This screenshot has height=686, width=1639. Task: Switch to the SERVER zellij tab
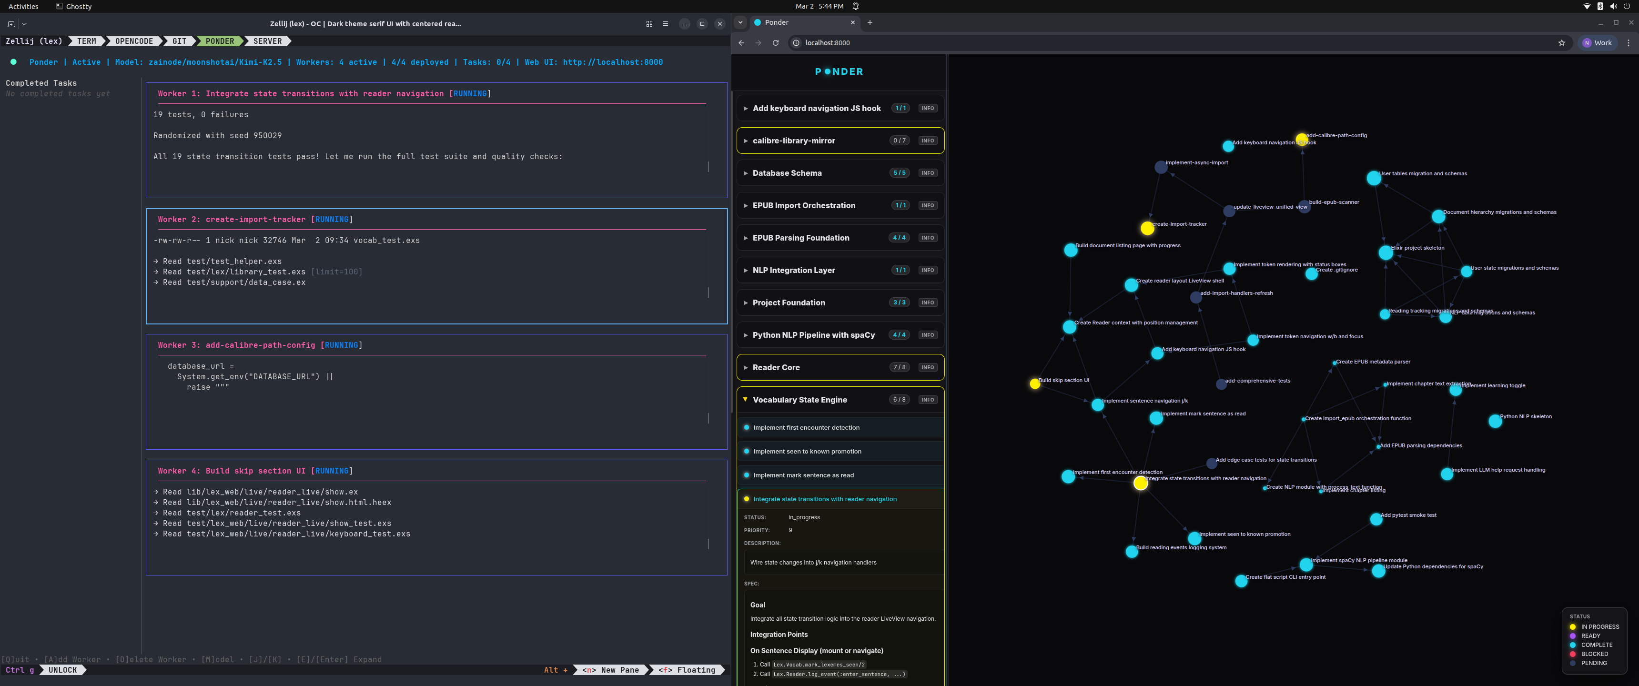pyautogui.click(x=267, y=41)
